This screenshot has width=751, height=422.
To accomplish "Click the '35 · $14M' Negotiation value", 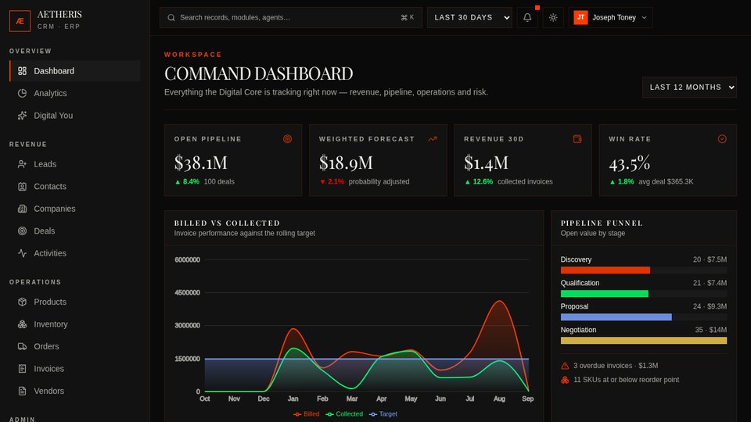I will point(711,330).
